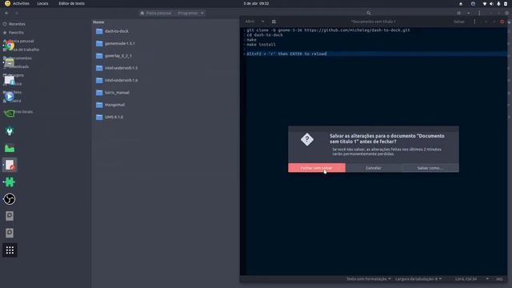Click the text editor icon in the dock
The width and height of the screenshot is (512, 288).
pyautogui.click(x=10, y=165)
